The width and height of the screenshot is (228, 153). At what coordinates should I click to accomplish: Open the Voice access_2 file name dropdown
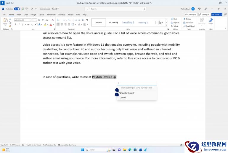pos(49,9)
